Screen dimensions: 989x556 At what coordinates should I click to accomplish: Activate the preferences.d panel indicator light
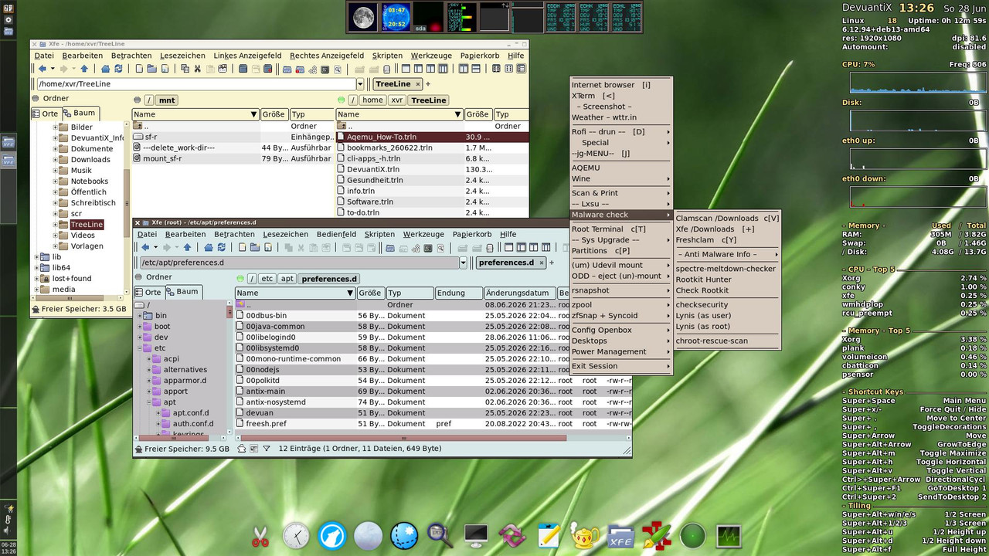pos(240,279)
